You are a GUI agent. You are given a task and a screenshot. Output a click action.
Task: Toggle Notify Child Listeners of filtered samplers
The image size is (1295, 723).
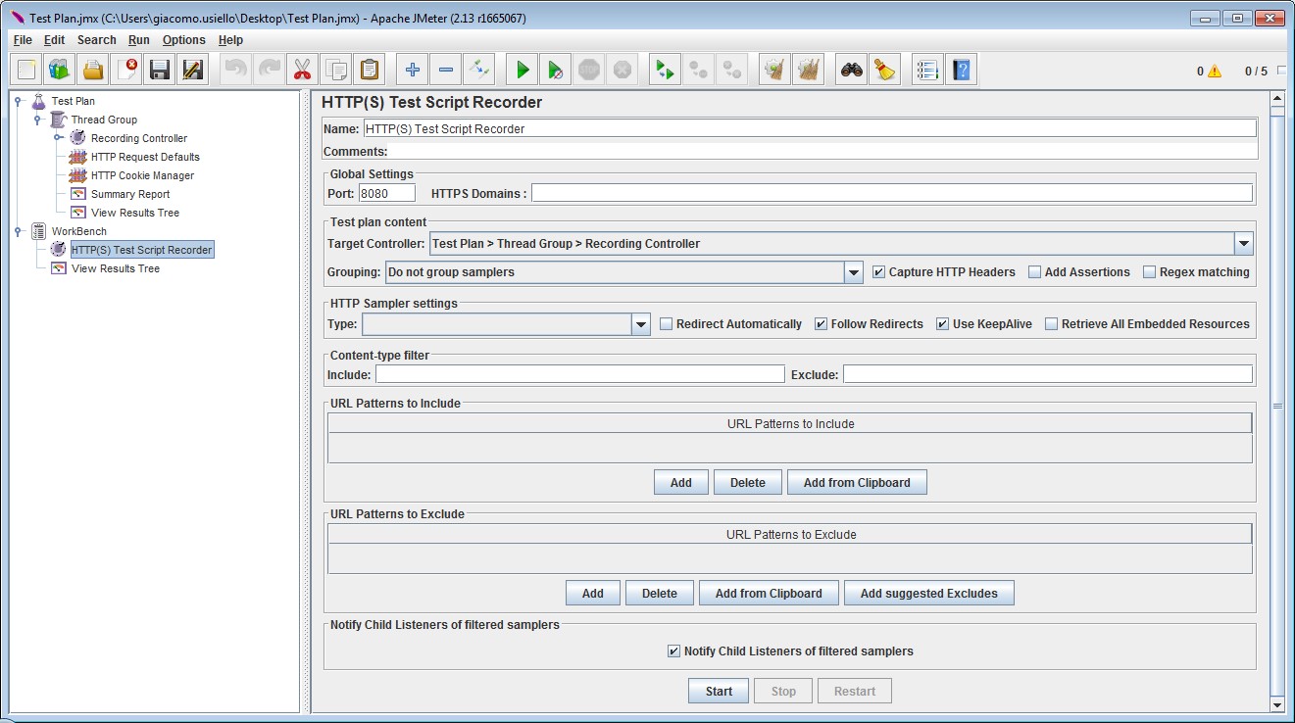coord(673,651)
